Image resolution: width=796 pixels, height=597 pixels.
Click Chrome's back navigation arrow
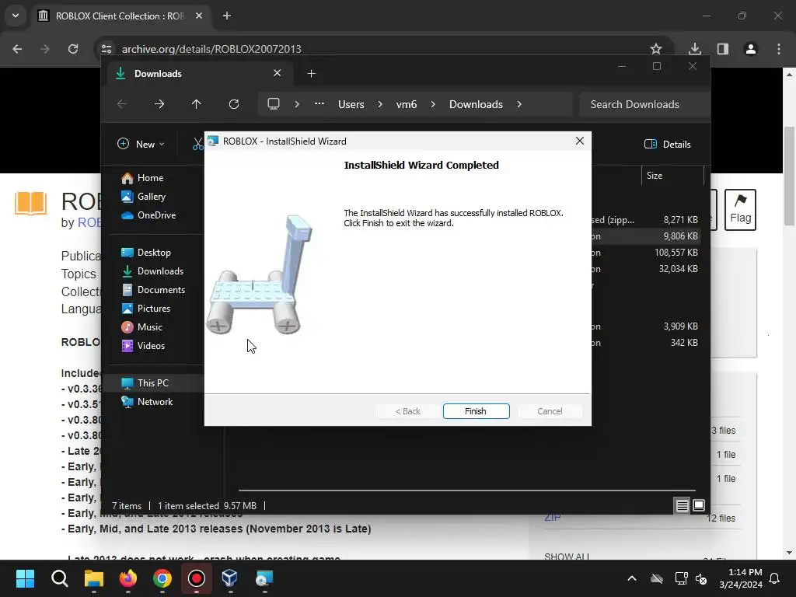[x=17, y=49]
